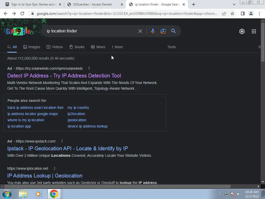Select the Books results tab
This screenshot has height=199, width=265.
point(77,47)
